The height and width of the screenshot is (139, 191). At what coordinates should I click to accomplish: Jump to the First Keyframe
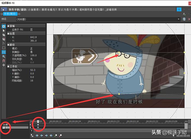(37, 135)
